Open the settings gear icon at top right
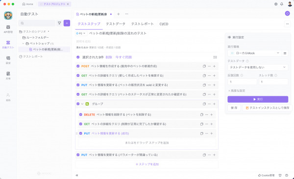Viewport: 294px width, 179px height. click(x=275, y=4)
